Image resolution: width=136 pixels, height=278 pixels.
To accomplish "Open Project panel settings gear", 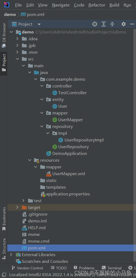I will point(124,24).
